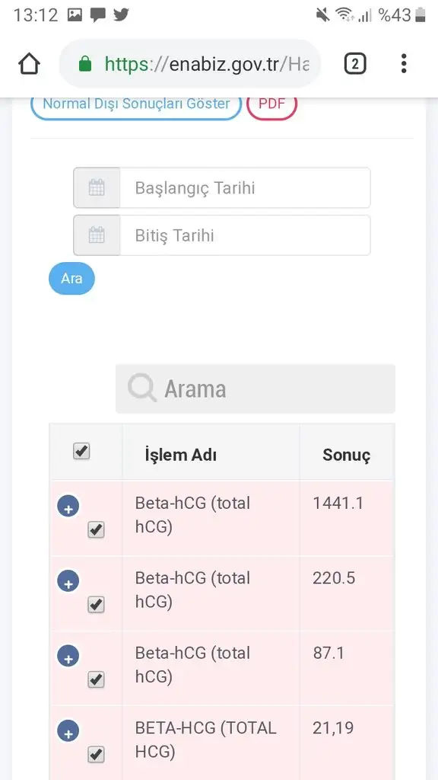
Task: Open the Başlangıç Tarihi calendar icon
Action: [96, 187]
